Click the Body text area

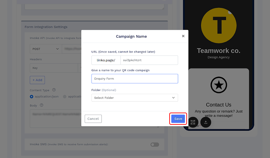[55, 118]
